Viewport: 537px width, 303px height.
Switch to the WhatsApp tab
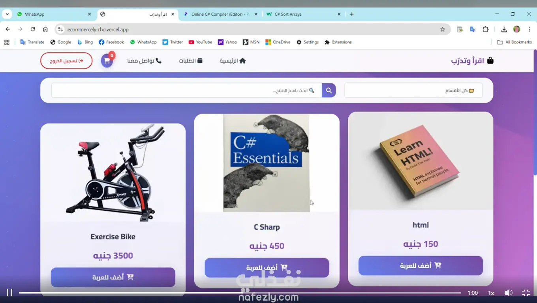coord(53,14)
